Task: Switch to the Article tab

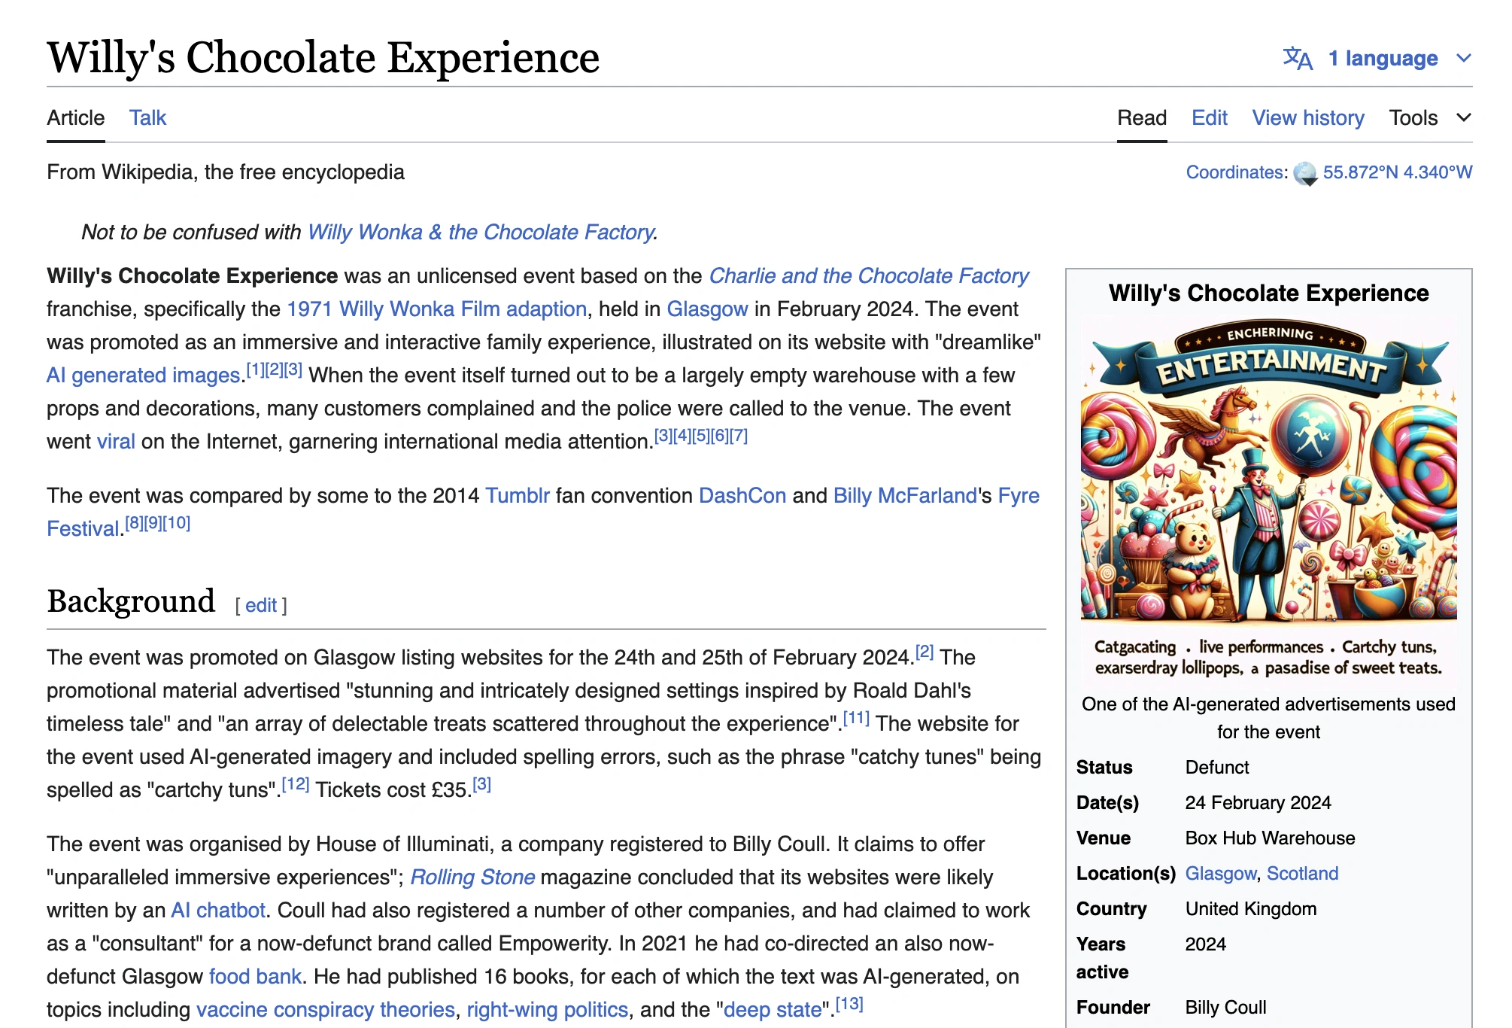Action: pos(75,117)
